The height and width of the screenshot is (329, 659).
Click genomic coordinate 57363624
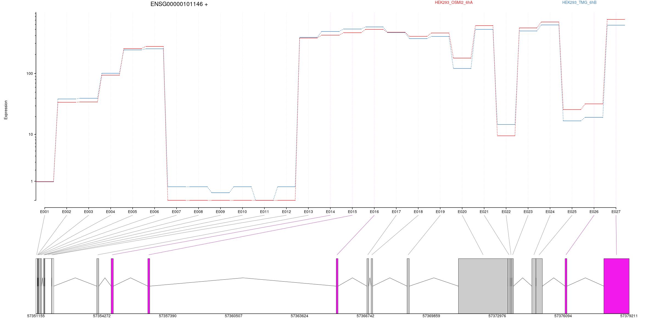coord(300,316)
